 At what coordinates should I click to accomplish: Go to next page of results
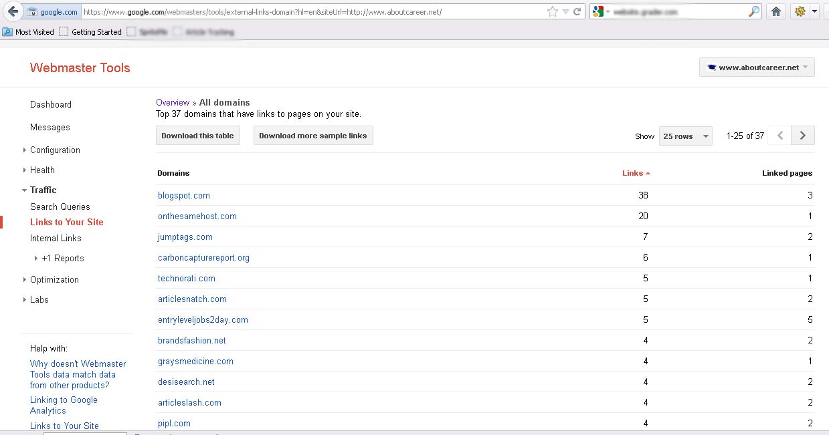click(803, 136)
